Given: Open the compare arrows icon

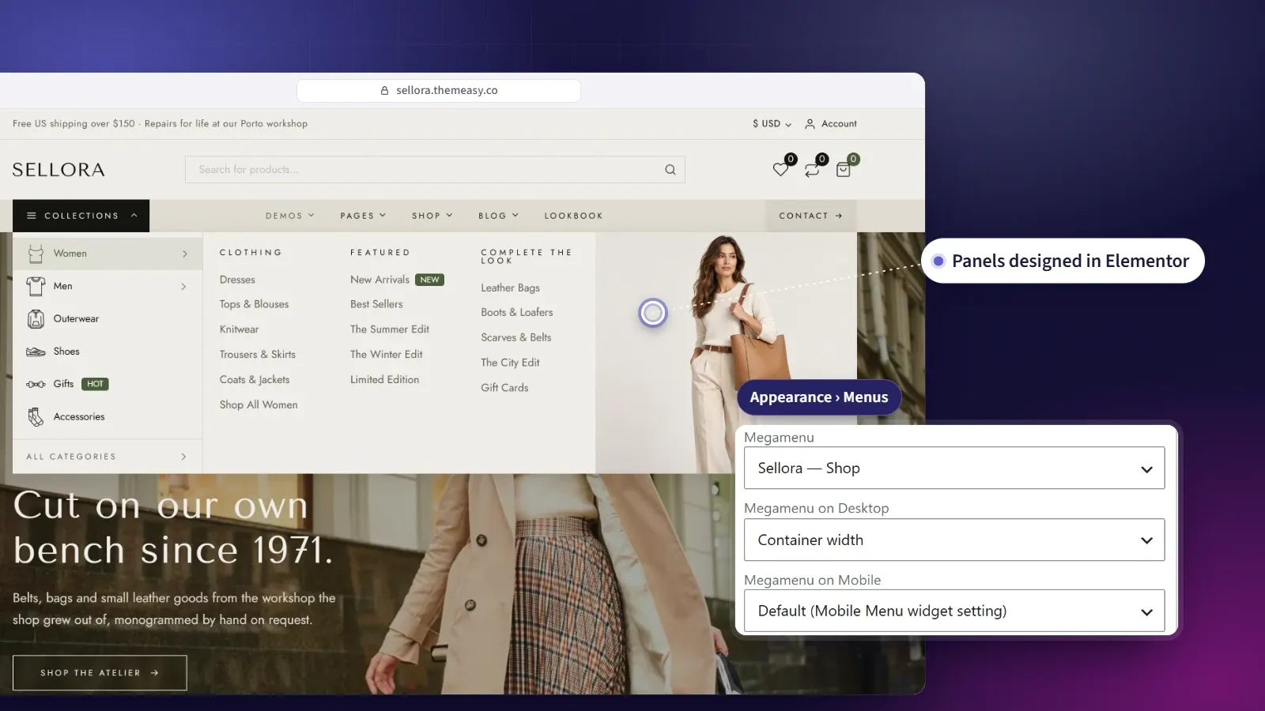Looking at the screenshot, I should (x=812, y=169).
